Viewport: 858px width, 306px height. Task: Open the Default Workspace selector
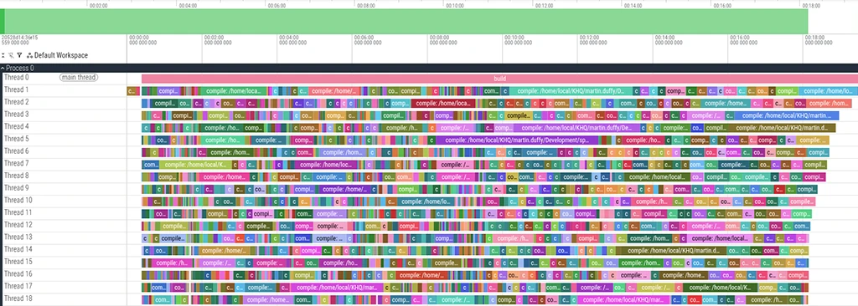tap(60, 55)
